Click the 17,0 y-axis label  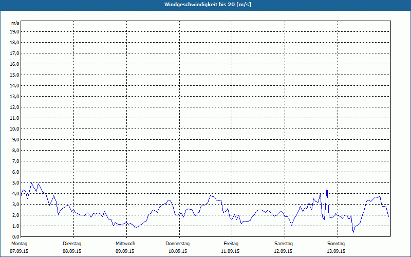[14, 53]
